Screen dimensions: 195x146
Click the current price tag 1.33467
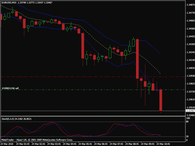pyautogui.click(x=191, y=111)
